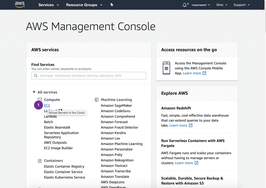Open the notifications bell icon

(x=185, y=5)
